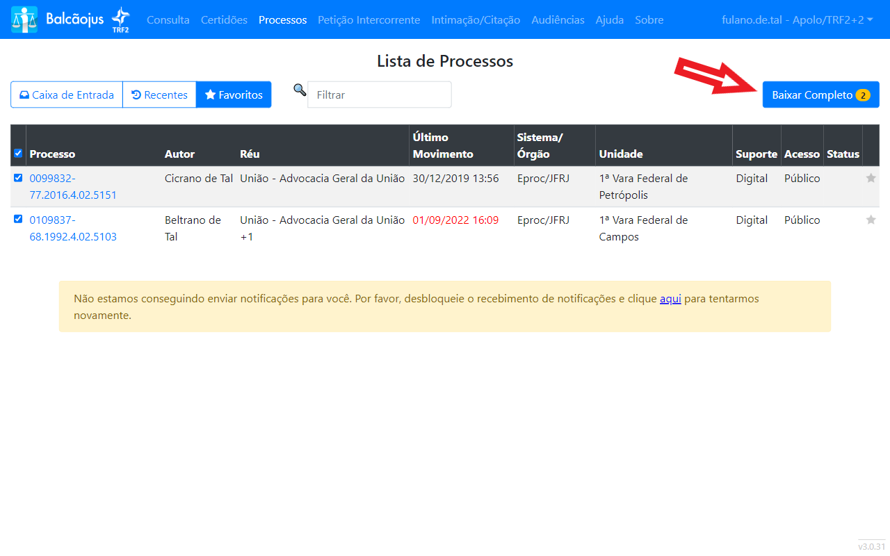This screenshot has height=556, width=890.
Task: Switch to Caixa de Entrada tab
Action: (x=67, y=95)
